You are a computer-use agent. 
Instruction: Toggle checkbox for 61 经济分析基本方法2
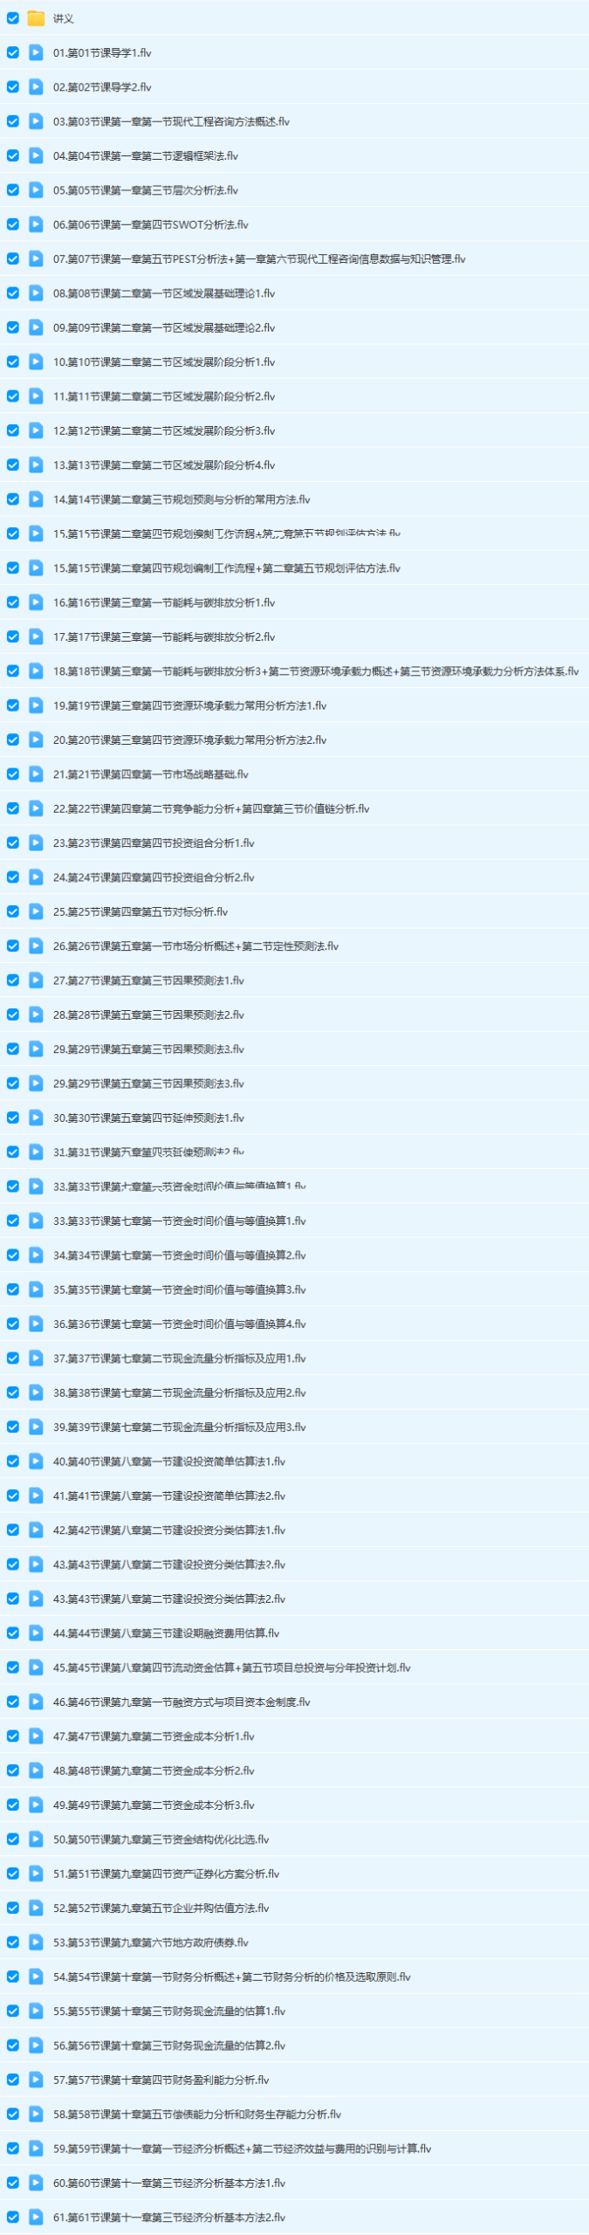[13, 2217]
